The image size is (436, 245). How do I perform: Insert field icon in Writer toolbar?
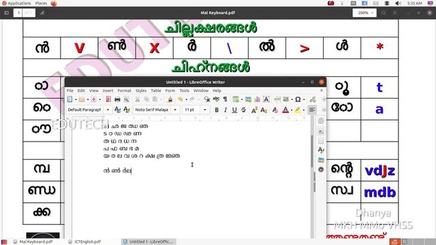[286, 99]
